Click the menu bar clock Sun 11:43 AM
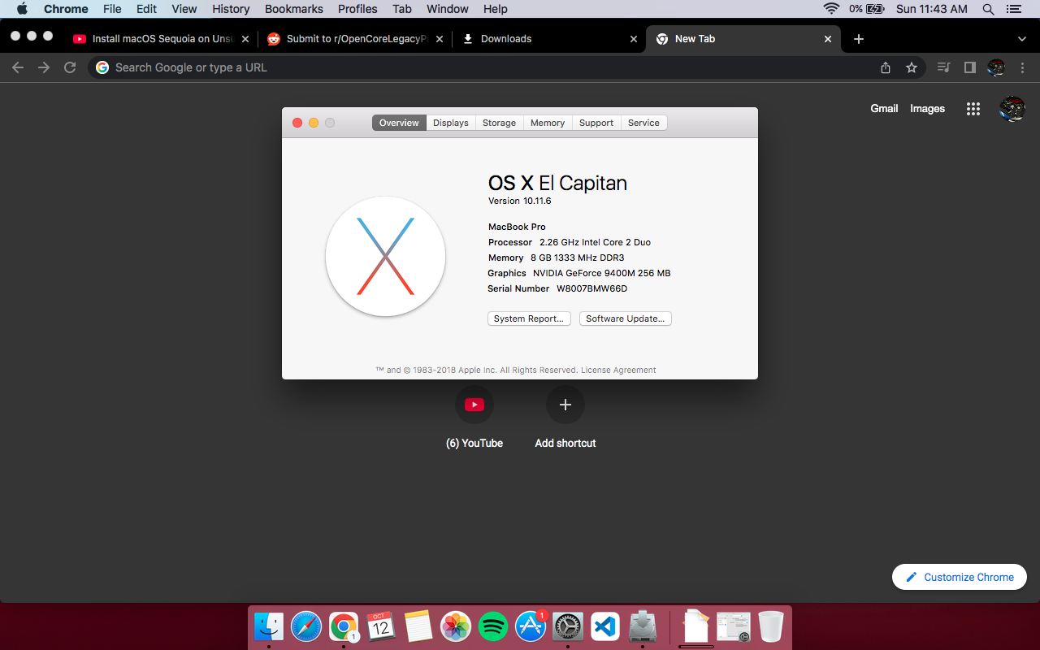1040x650 pixels. click(931, 9)
